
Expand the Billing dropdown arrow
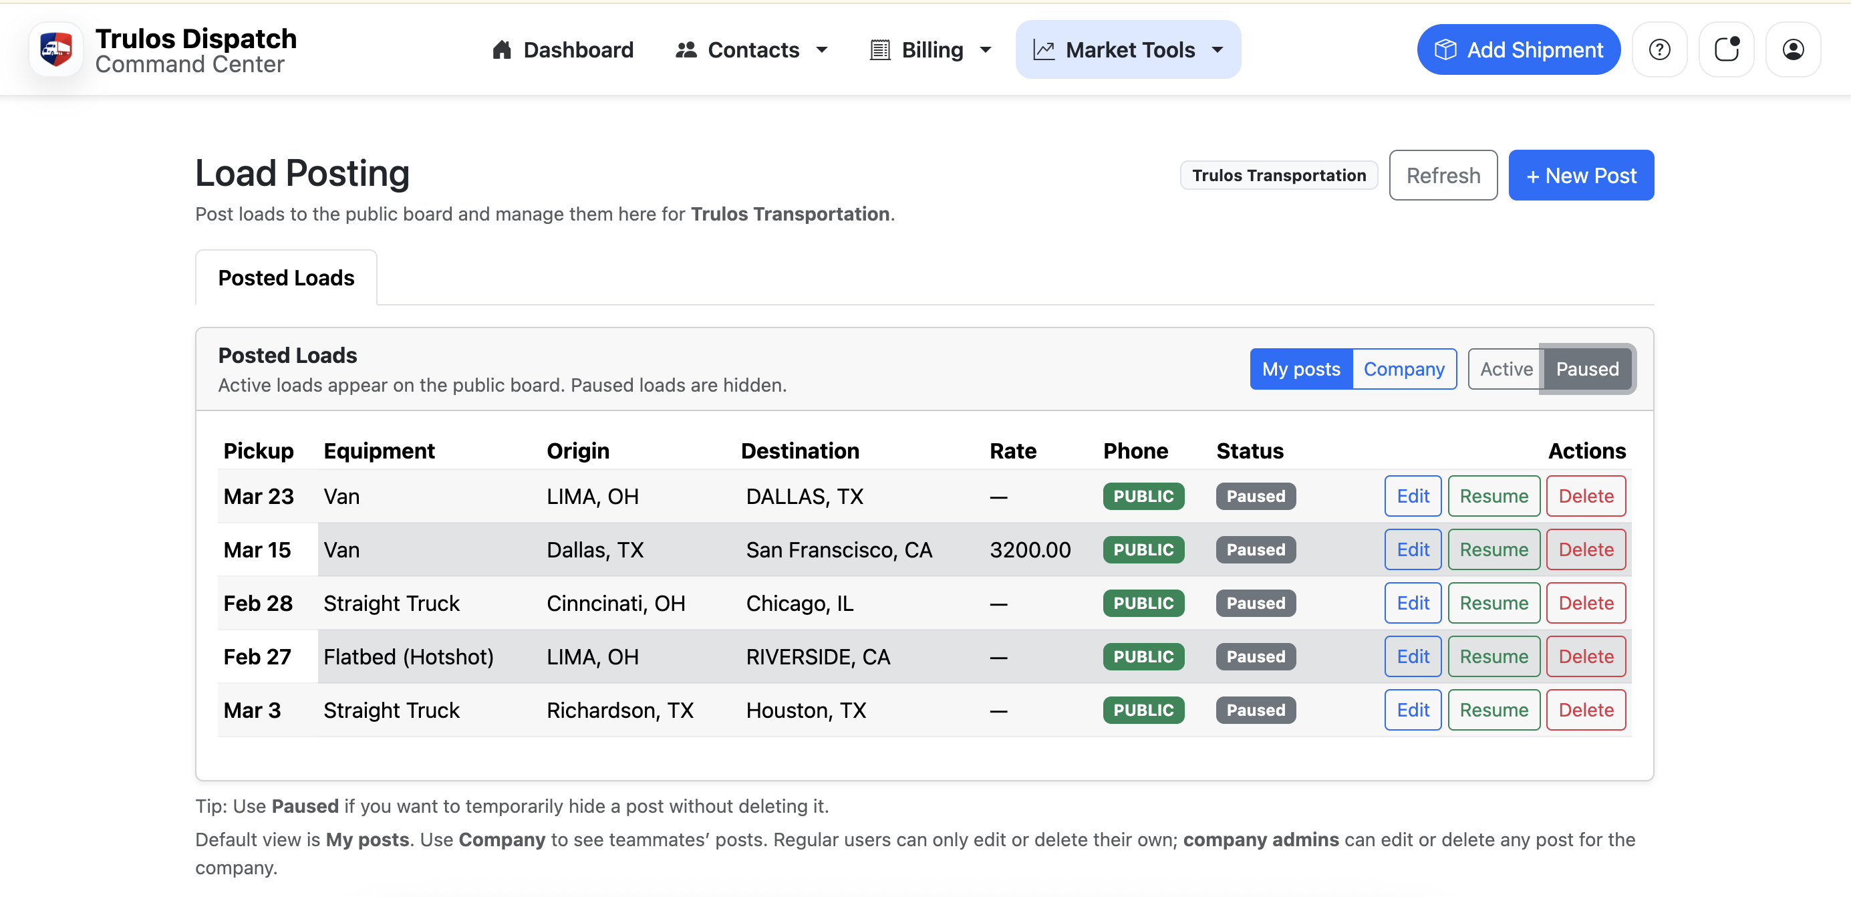click(986, 49)
